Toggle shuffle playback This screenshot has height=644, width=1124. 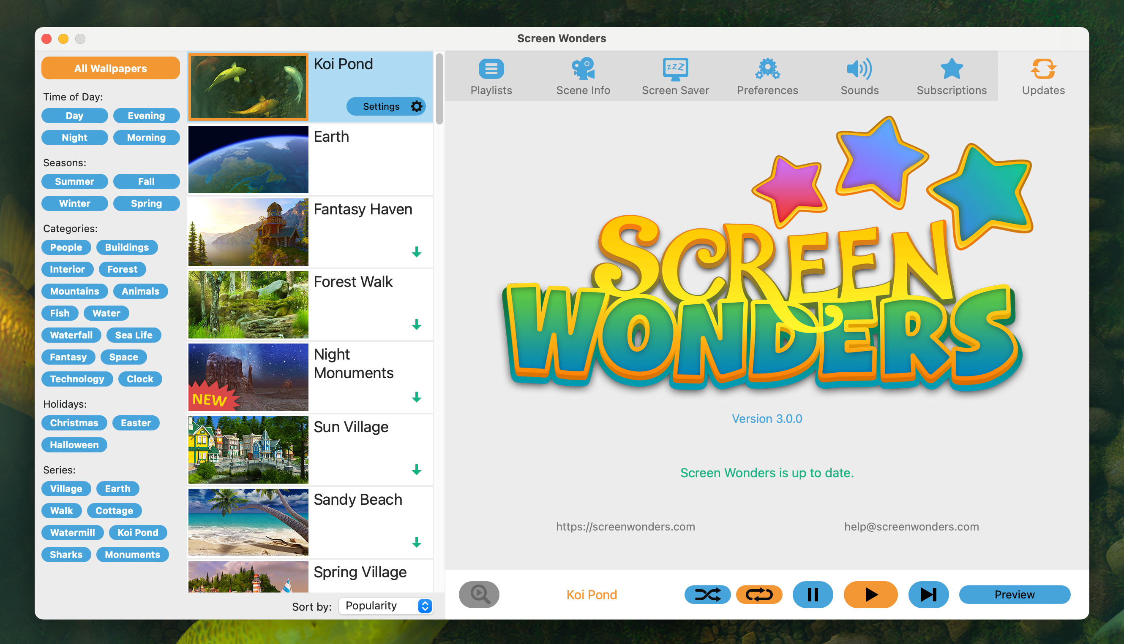(708, 595)
